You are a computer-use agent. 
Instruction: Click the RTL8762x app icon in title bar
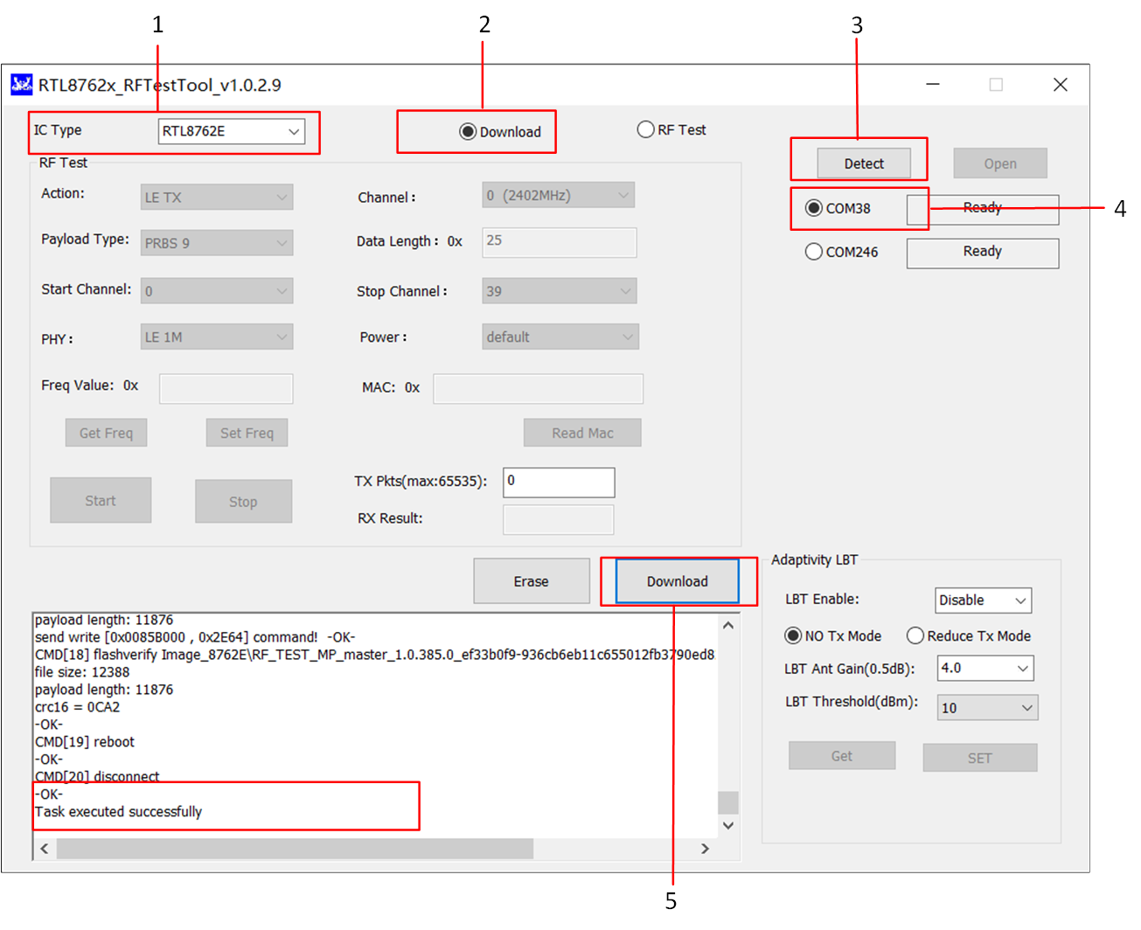(21, 85)
